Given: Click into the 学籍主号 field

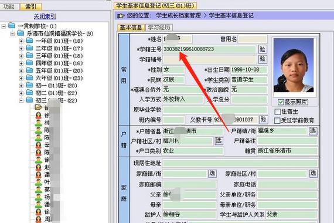Looking at the screenshot, I should (209, 49).
